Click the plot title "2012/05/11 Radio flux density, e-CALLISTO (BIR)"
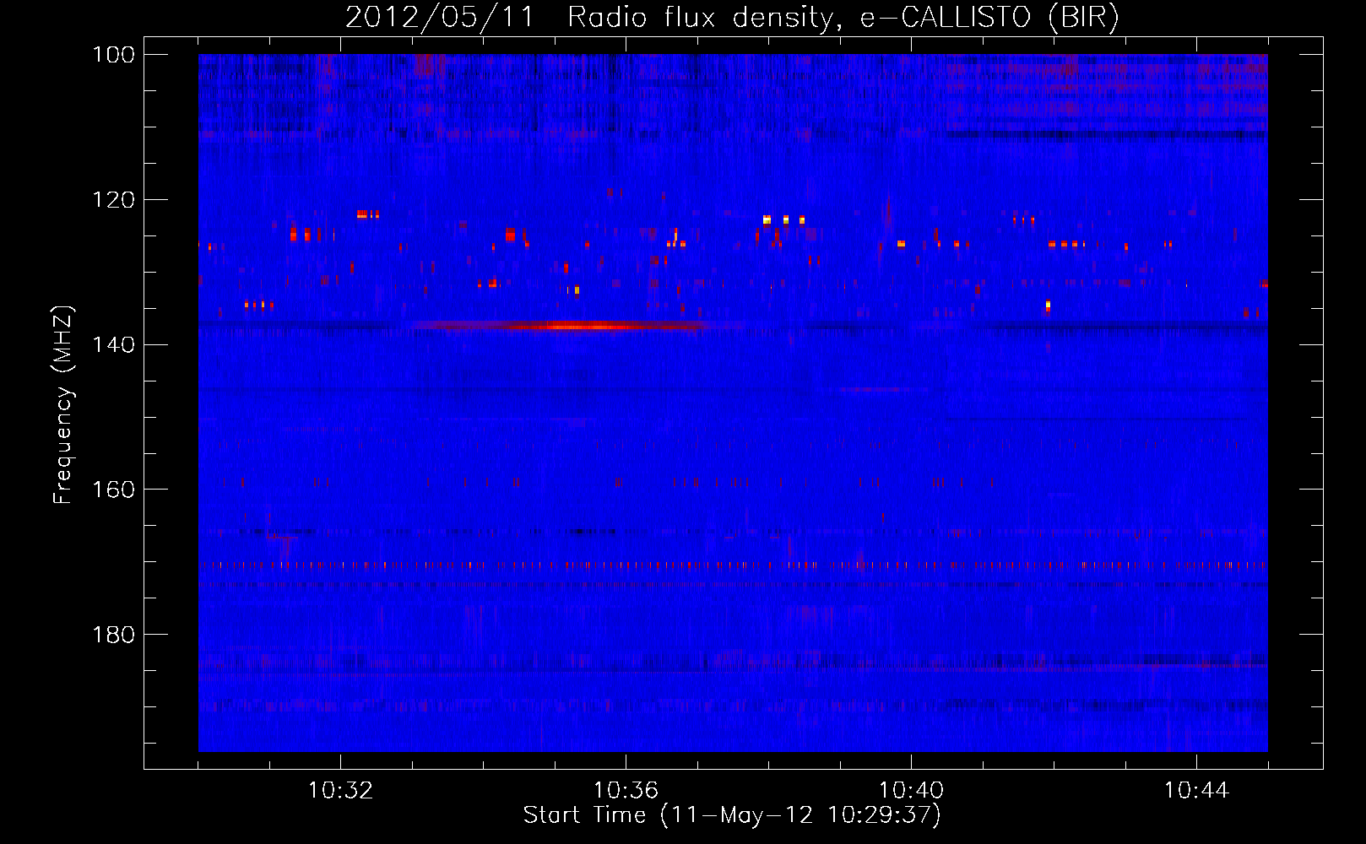 [732, 18]
